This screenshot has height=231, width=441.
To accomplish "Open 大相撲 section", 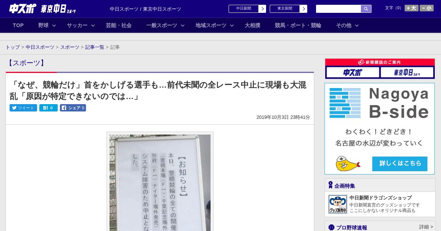I will tap(252, 25).
